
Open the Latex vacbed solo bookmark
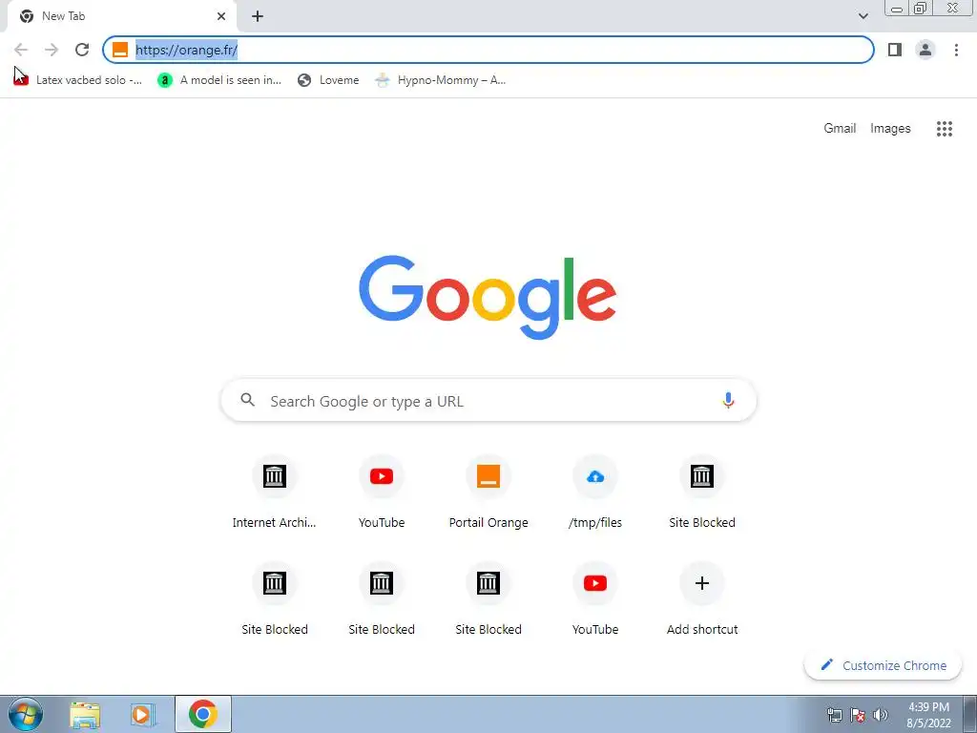pyautogui.click(x=78, y=80)
